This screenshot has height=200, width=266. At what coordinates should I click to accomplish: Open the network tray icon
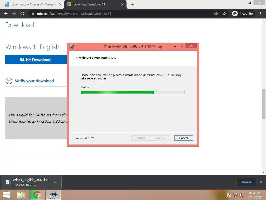pos(235,195)
